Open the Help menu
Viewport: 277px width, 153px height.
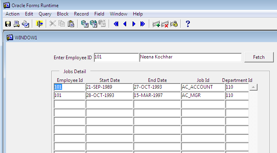click(138, 14)
